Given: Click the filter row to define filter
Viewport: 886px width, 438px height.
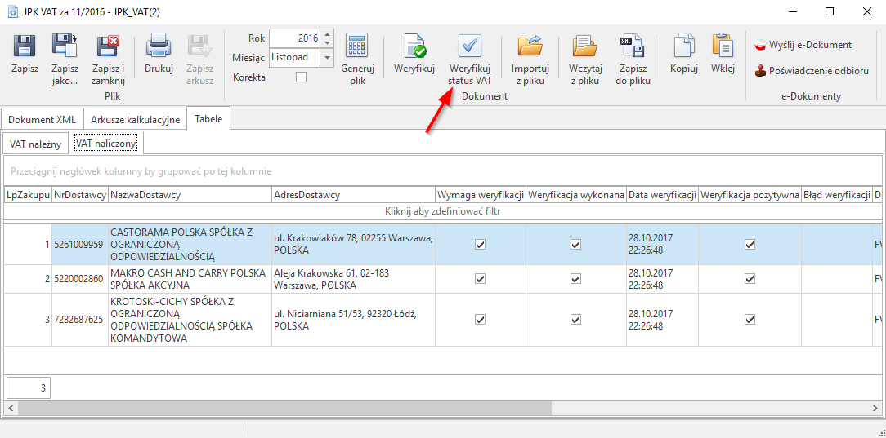Looking at the screenshot, I should pos(442,211).
